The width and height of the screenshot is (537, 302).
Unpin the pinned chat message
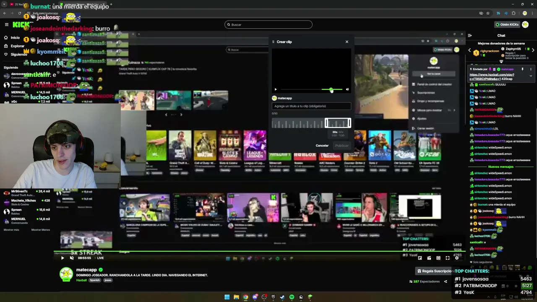(522, 69)
